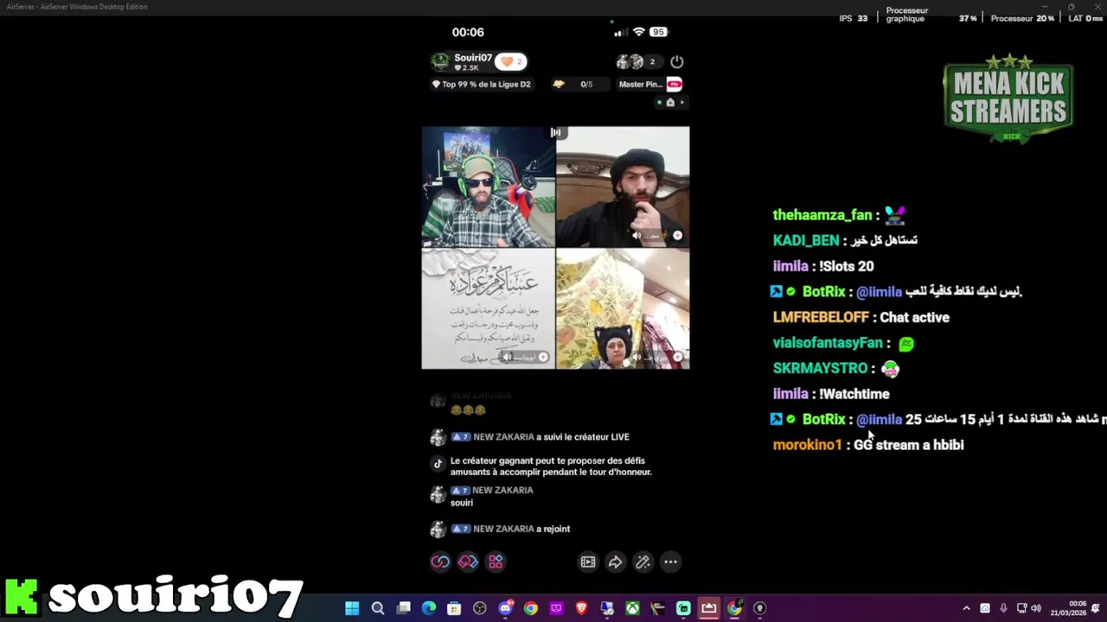Expand the small arrow next to home icon
Screen dimensions: 1107x622
point(681,102)
